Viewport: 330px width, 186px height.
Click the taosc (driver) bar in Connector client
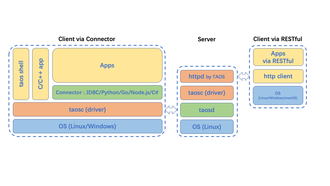(88, 110)
